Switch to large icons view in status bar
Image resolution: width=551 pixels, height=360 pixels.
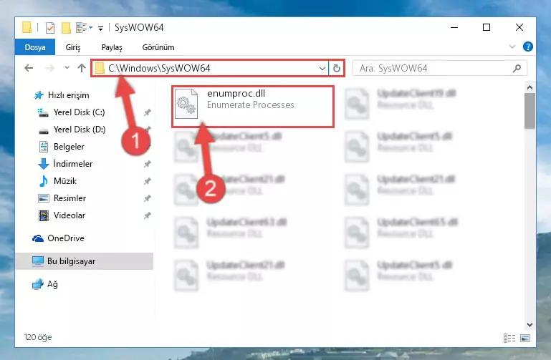pyautogui.click(x=525, y=338)
